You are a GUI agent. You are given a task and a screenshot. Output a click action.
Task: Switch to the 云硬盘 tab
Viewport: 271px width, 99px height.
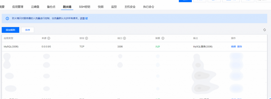tap(35, 7)
